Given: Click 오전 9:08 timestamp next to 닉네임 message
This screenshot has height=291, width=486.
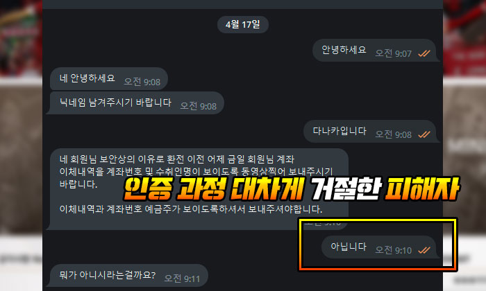Looking at the screenshot, I should click(x=199, y=106).
